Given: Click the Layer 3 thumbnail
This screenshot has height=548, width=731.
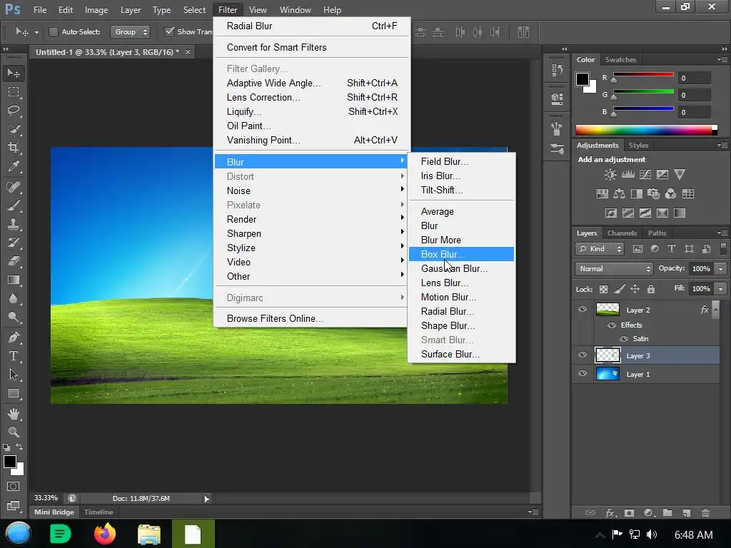Looking at the screenshot, I should click(x=608, y=355).
